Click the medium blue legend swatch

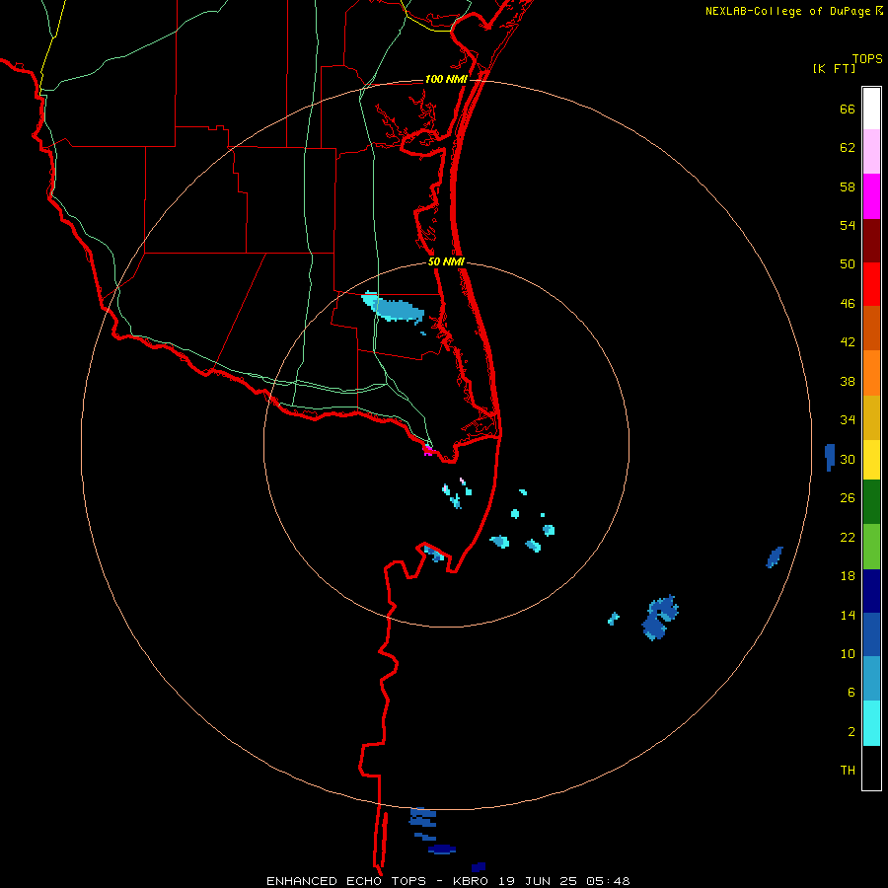pyautogui.click(x=871, y=634)
